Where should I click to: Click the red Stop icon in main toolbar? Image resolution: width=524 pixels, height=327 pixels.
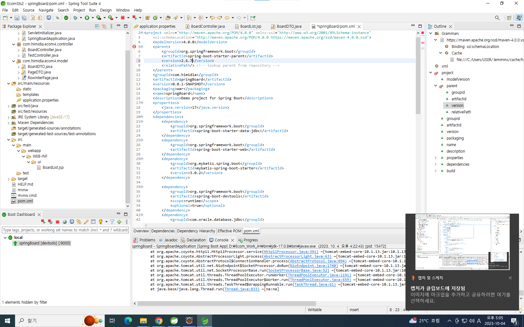(x=123, y=18)
